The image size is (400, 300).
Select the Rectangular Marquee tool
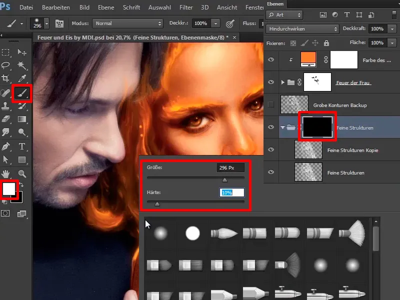pyautogui.click(x=5, y=52)
